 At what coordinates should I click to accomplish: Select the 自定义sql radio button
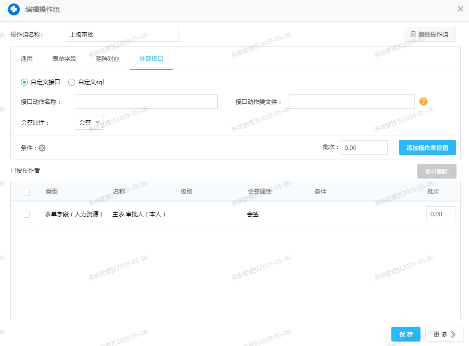(72, 82)
